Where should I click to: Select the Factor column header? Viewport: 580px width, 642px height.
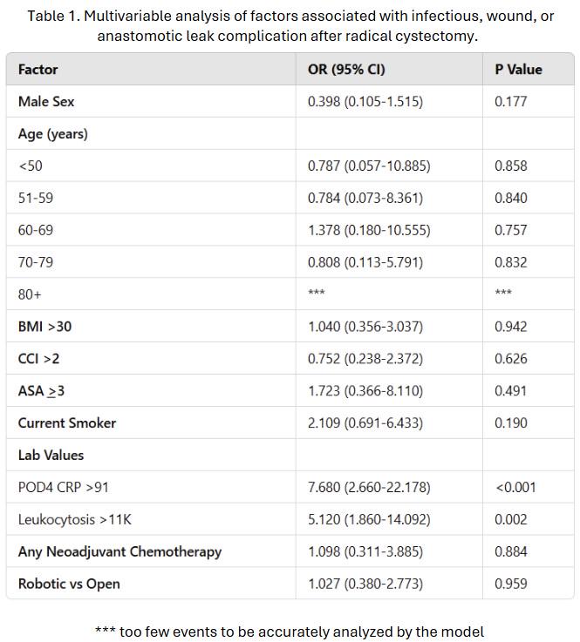[x=38, y=70]
